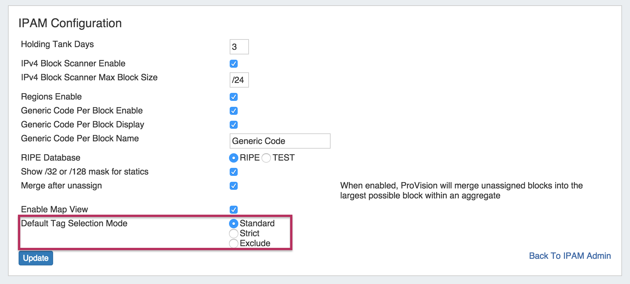Disable the Enable Map View checkbox
630x284 pixels.
[x=234, y=210]
